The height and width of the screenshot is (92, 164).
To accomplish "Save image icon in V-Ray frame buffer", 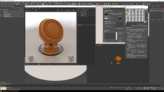I will point(57,10).
